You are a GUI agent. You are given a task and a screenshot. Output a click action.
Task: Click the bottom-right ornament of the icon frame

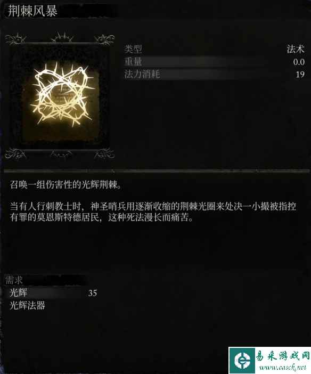[x=104, y=153]
